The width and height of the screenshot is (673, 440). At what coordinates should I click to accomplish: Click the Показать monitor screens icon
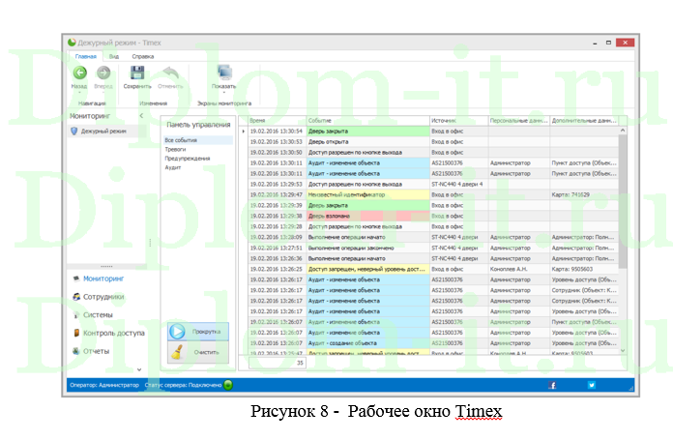[x=223, y=73]
